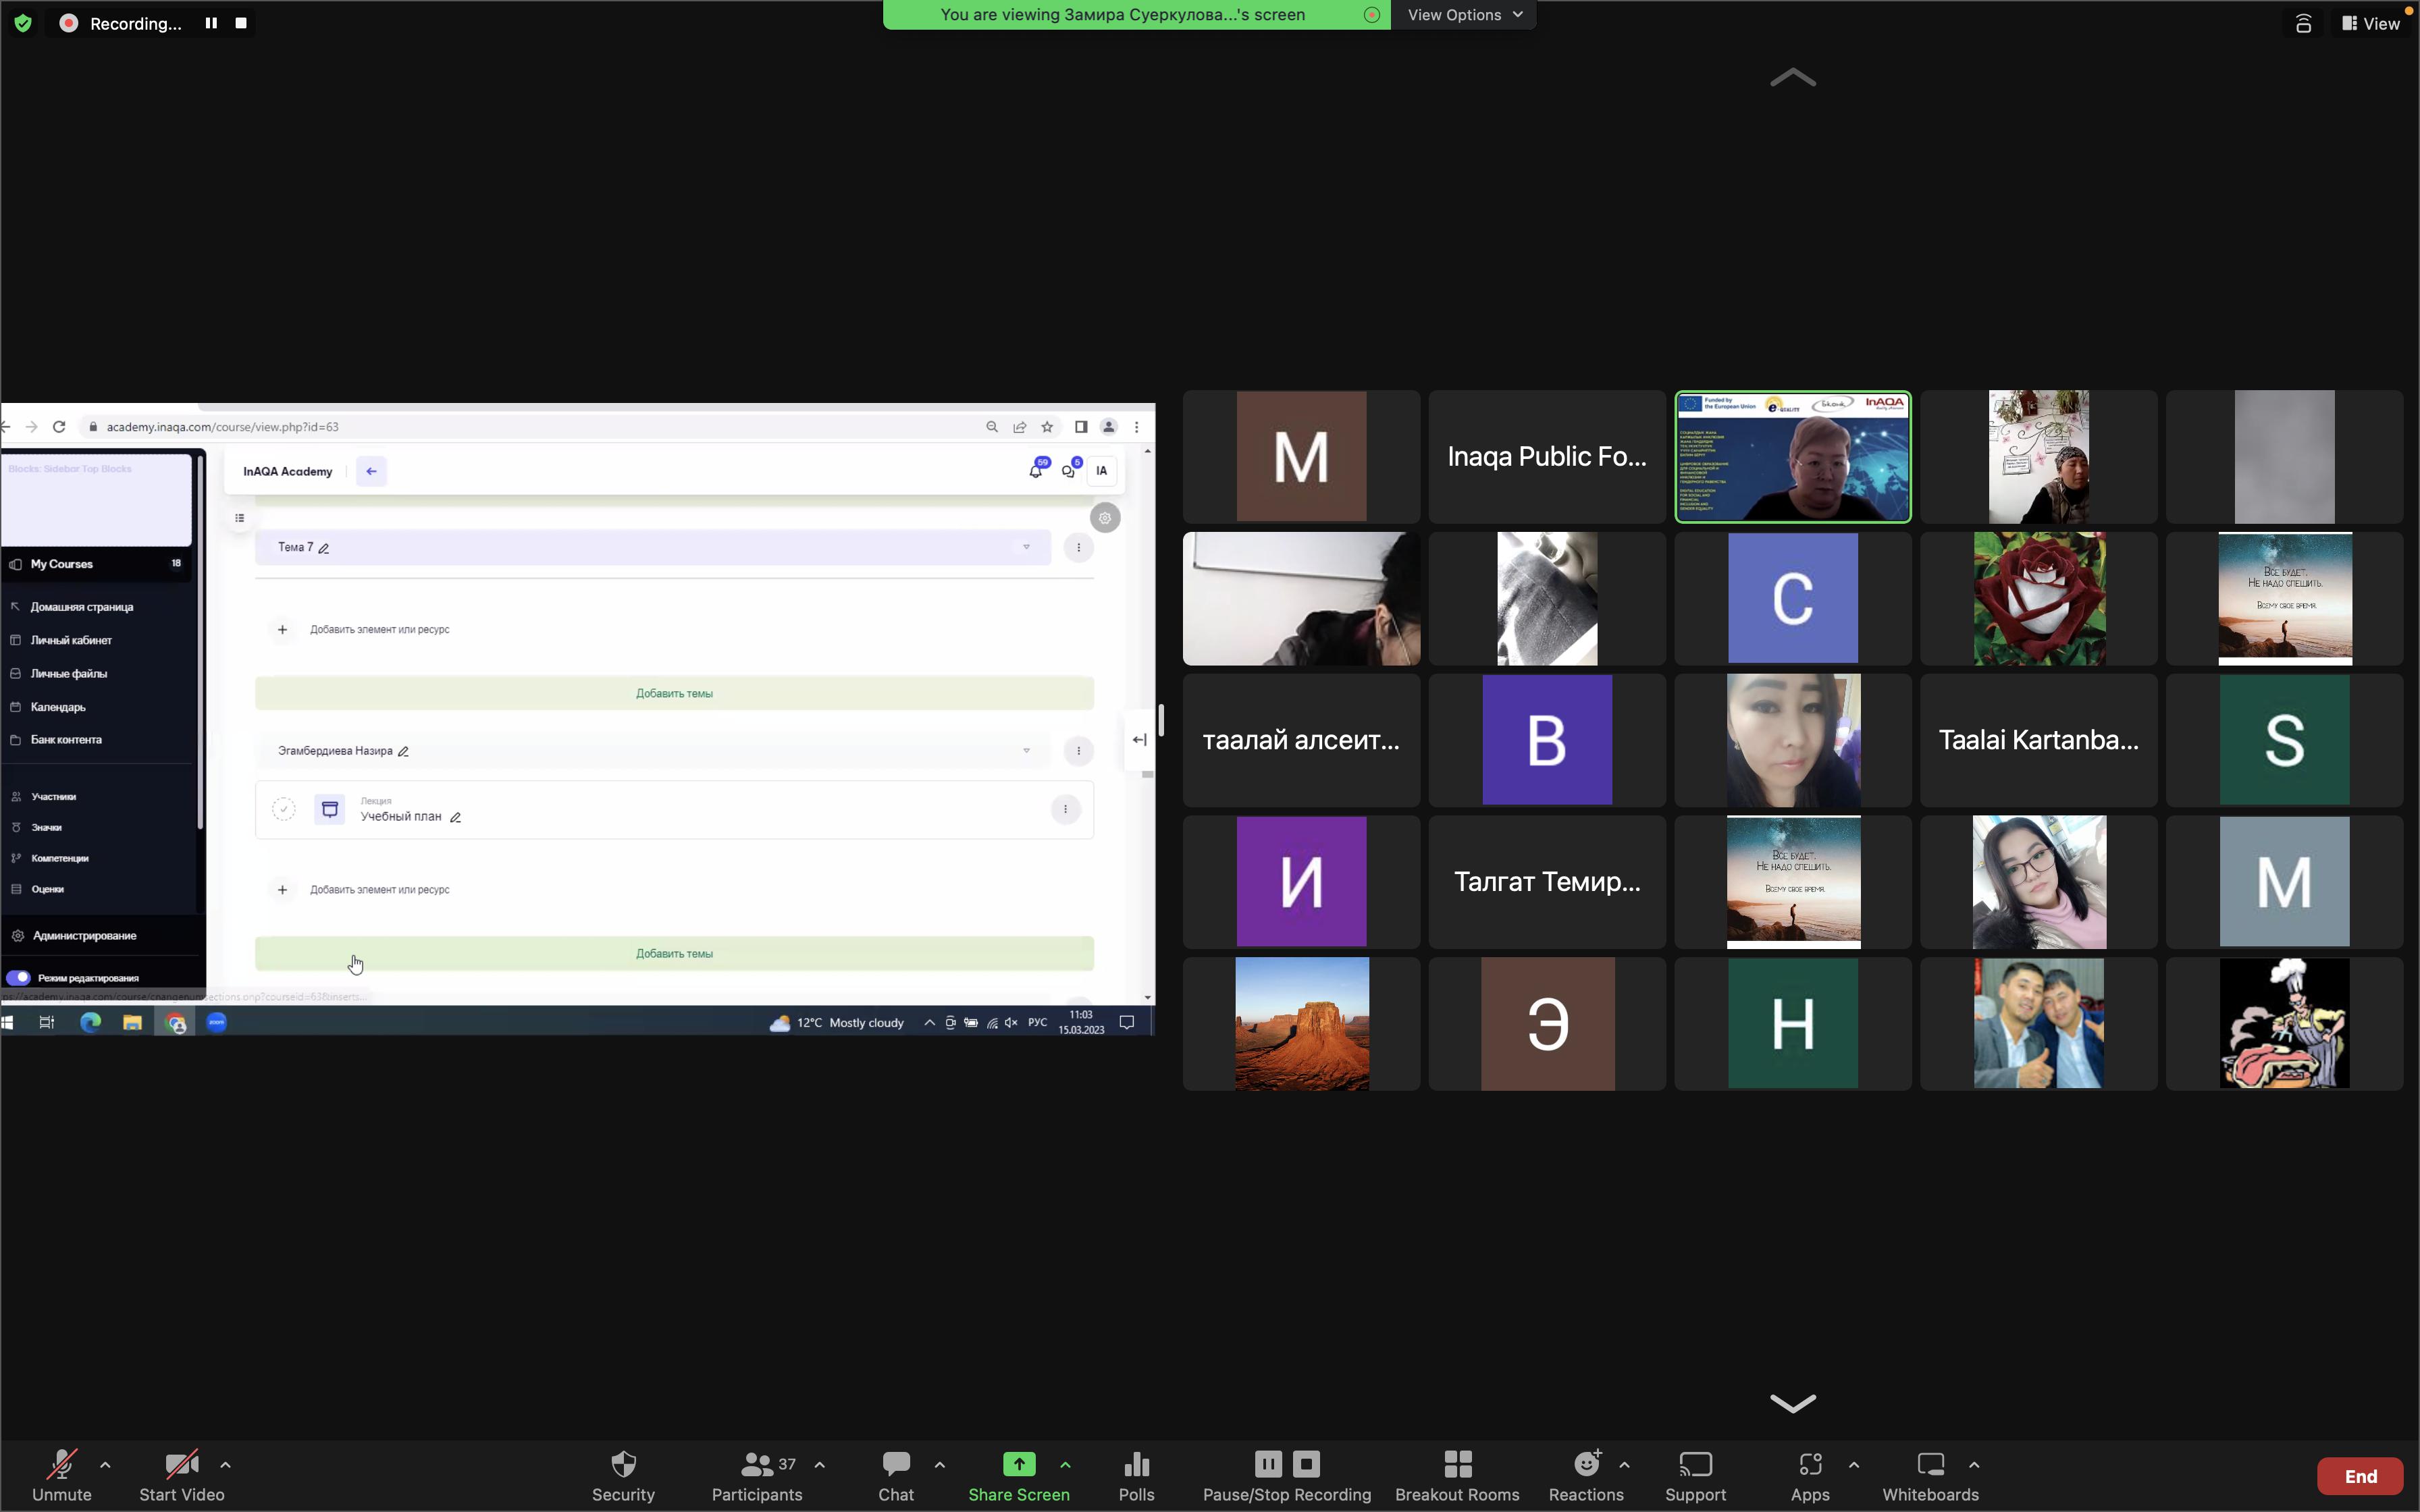
Task: Click the bottom Добавить темы bar
Action: point(674,953)
